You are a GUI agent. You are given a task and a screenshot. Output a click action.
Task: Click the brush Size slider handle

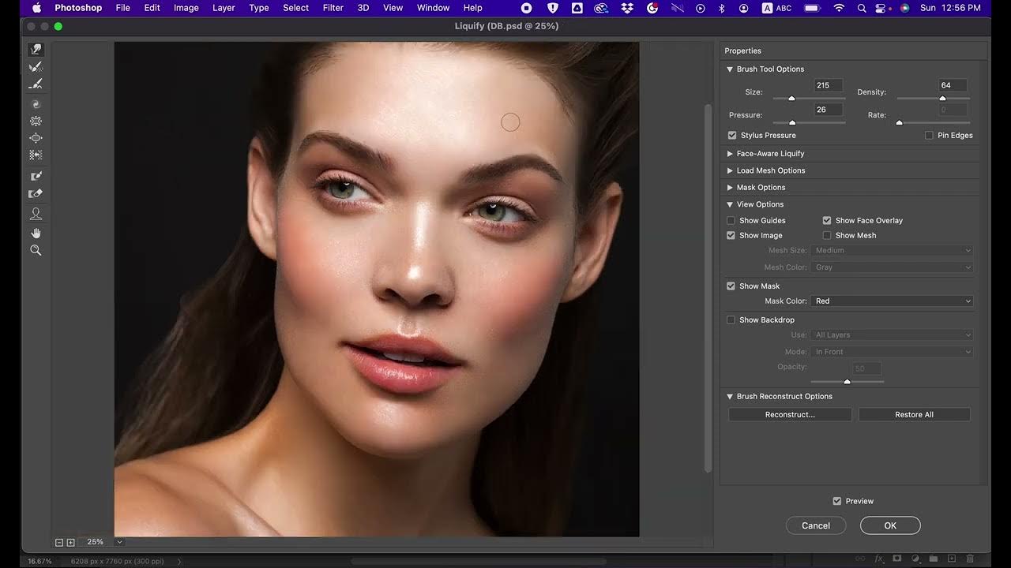click(791, 99)
